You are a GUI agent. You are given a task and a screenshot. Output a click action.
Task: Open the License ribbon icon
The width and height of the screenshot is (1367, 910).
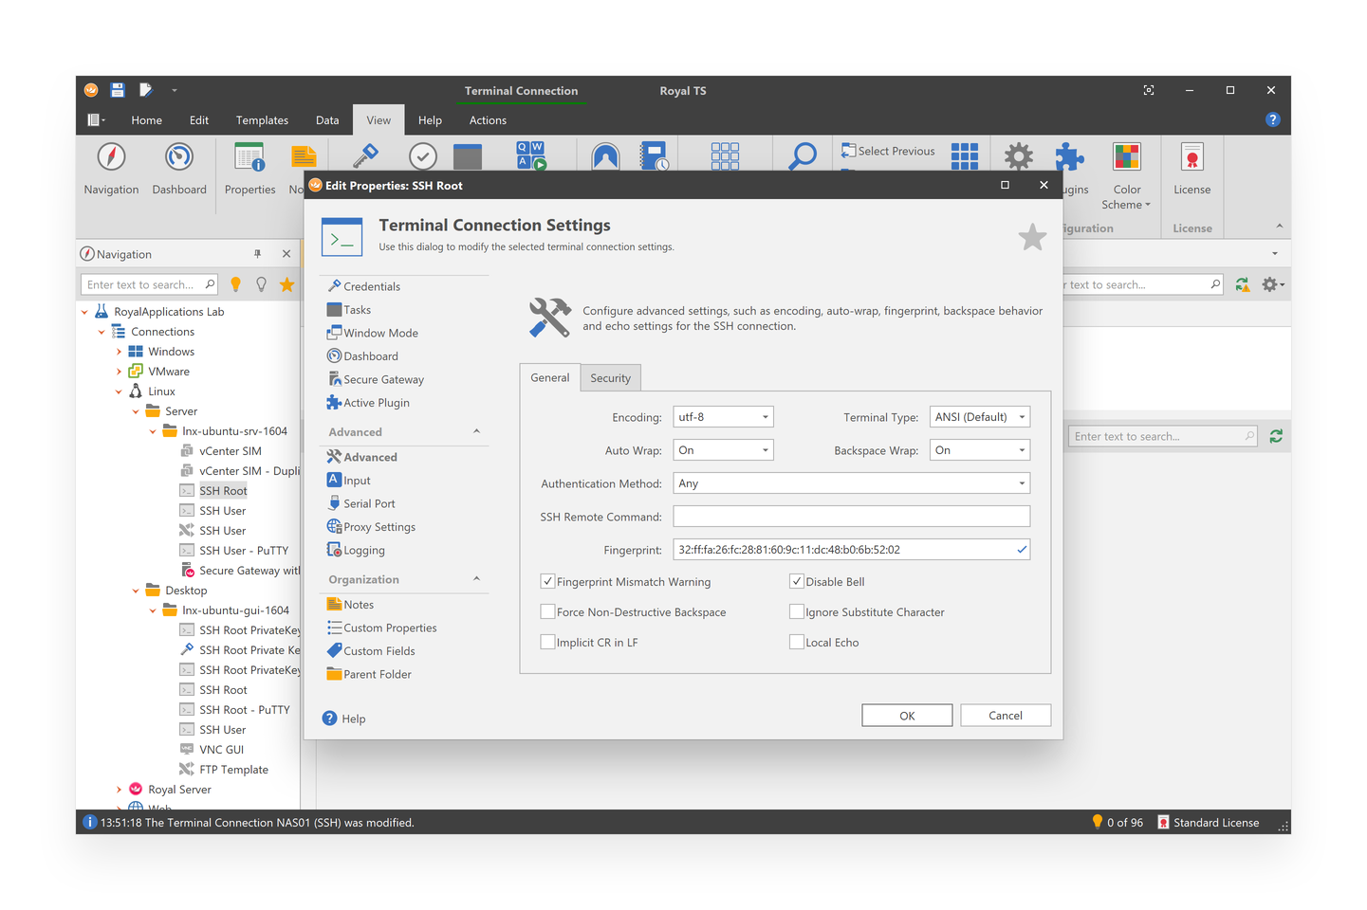1192,157
